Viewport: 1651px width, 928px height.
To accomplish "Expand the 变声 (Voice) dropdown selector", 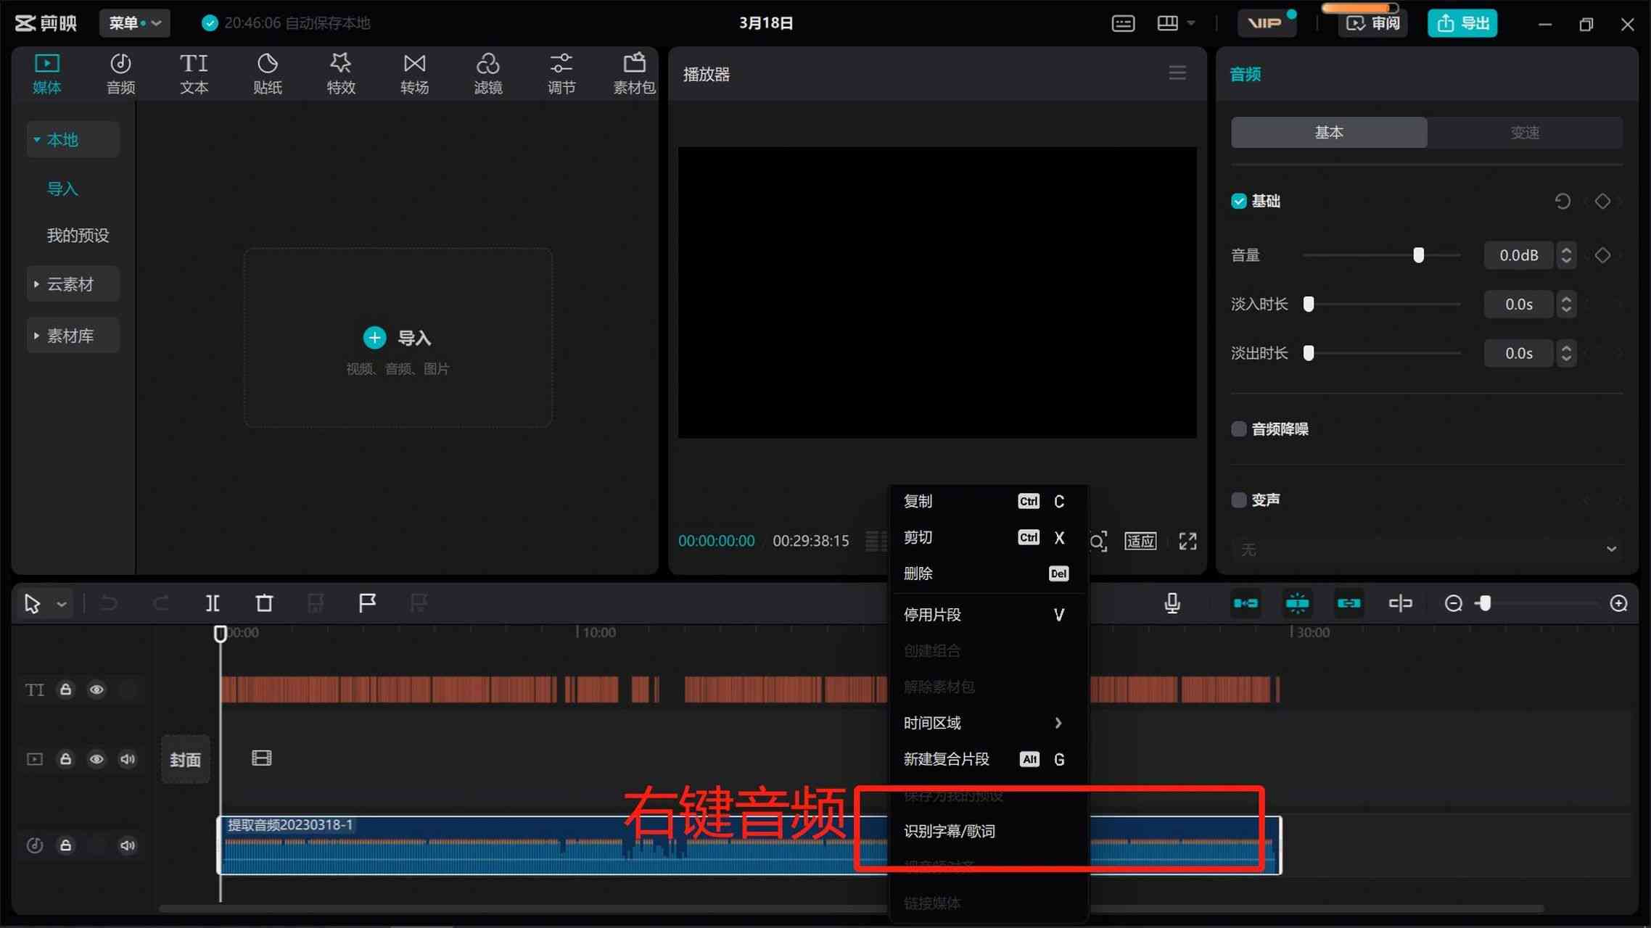I will [x=1424, y=550].
